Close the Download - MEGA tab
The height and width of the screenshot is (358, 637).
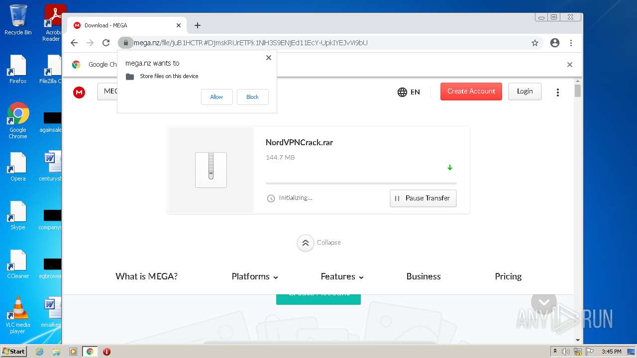(179, 25)
